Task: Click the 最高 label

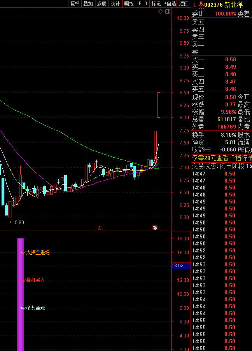Action: point(243,105)
